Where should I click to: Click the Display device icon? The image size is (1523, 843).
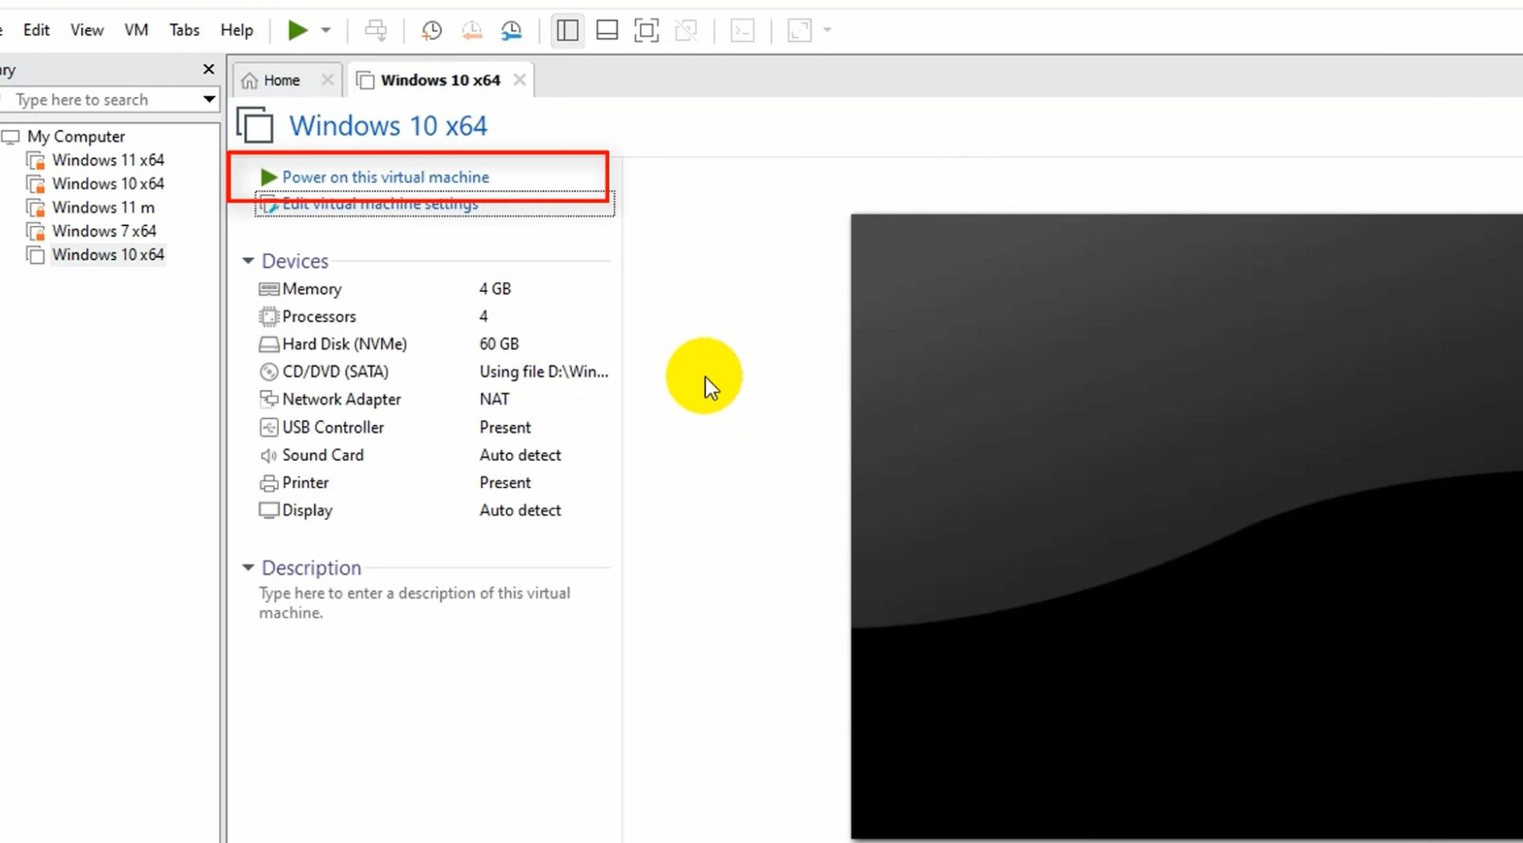268,511
